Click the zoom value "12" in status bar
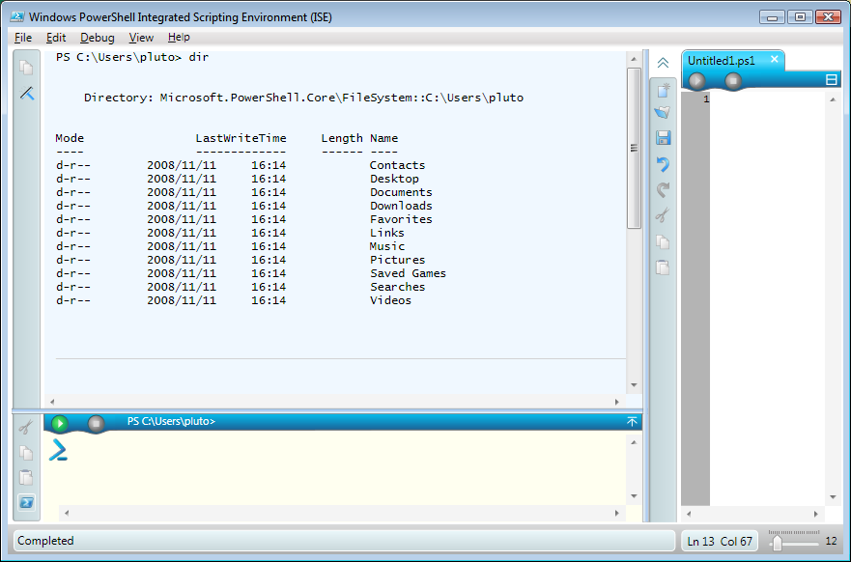The image size is (851, 562). point(831,541)
